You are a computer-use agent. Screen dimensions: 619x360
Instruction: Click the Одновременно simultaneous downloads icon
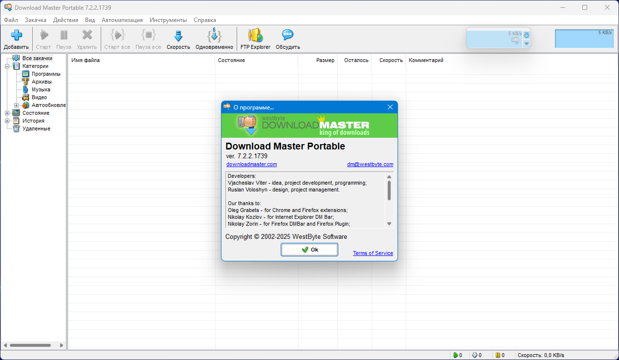(214, 36)
